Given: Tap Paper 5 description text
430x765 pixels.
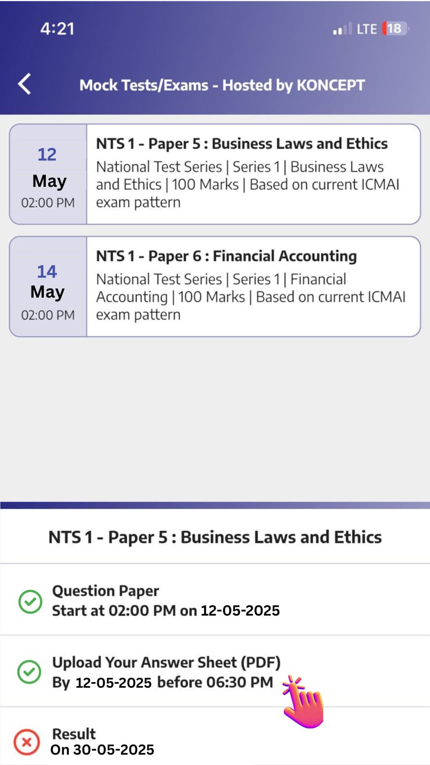Looking at the screenshot, I should click(248, 184).
